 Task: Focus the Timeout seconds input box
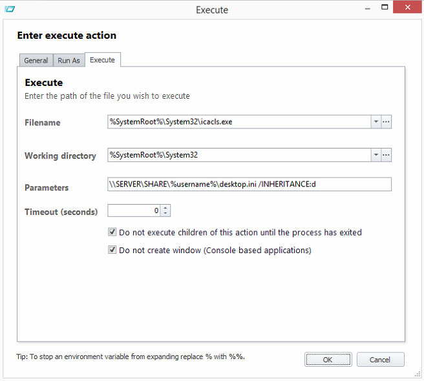click(134, 211)
